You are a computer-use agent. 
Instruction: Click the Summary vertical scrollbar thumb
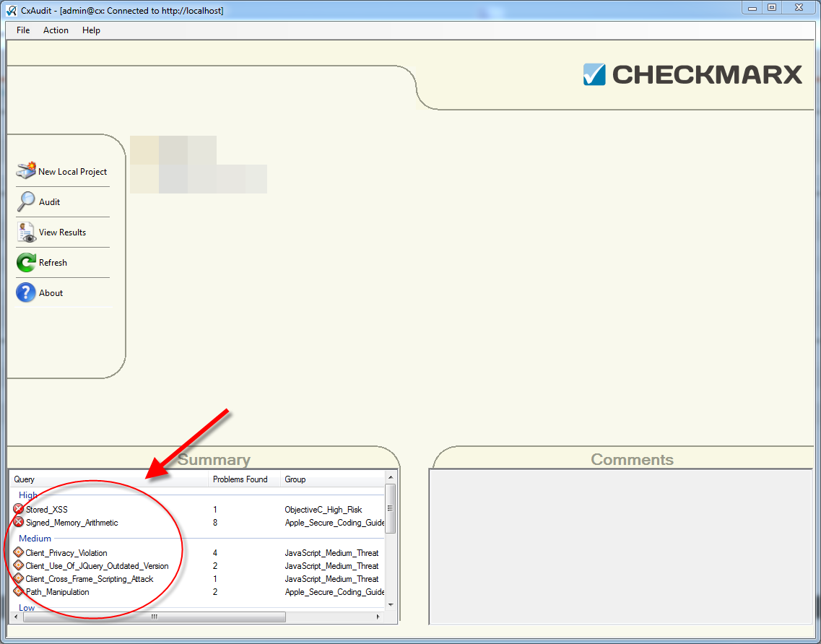tap(391, 508)
